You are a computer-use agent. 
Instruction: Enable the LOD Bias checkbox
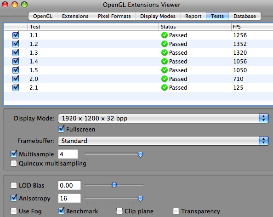pos(14,185)
